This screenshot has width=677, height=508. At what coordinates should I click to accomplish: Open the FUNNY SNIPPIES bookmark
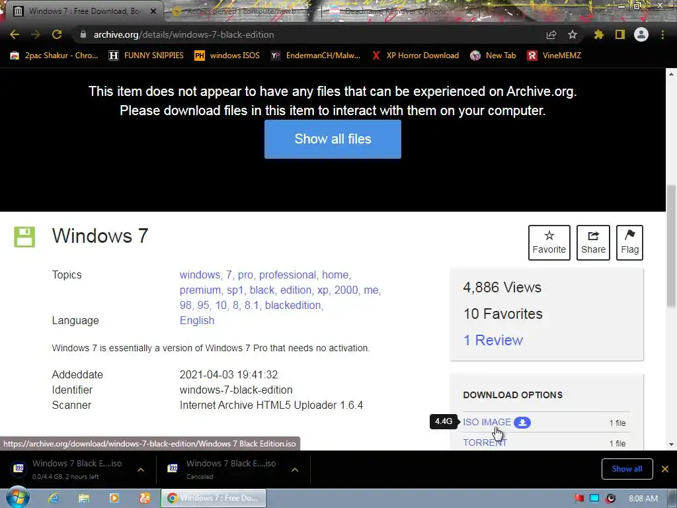coord(146,56)
